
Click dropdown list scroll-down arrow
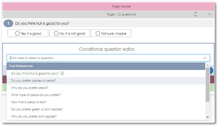[208, 117]
